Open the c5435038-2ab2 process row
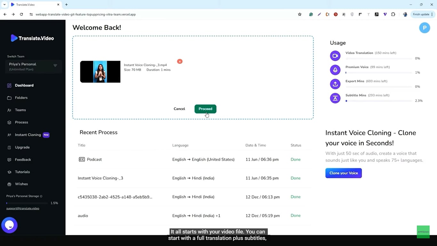The image size is (437, 246). tap(194, 197)
